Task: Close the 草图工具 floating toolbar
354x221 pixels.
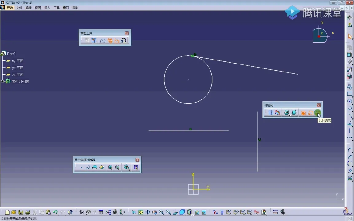Action: pos(127,33)
